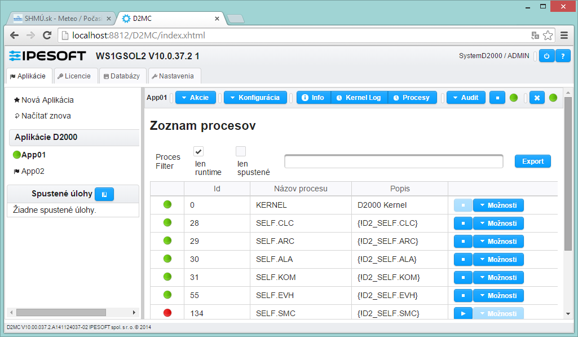Expand the Audit dropdown menu
Viewport: 578px width, 337px height.
(466, 98)
